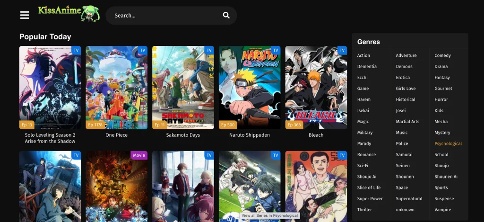Viewport: 484px width, 222px height.
Task: Select the Slice of Life genre
Action: (x=369, y=187)
